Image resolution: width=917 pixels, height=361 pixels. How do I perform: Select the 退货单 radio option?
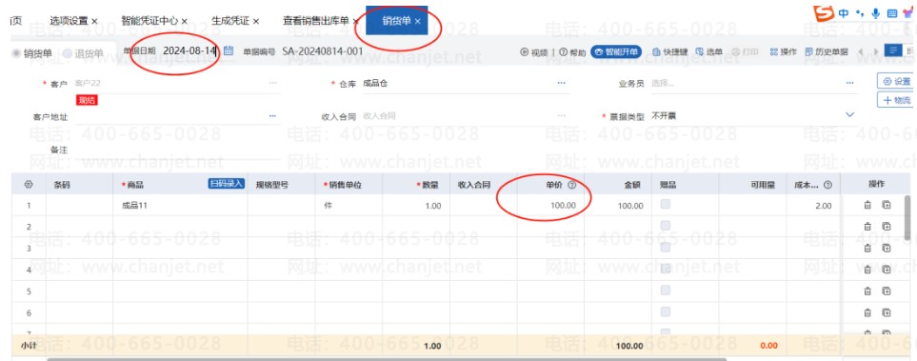click(x=83, y=53)
